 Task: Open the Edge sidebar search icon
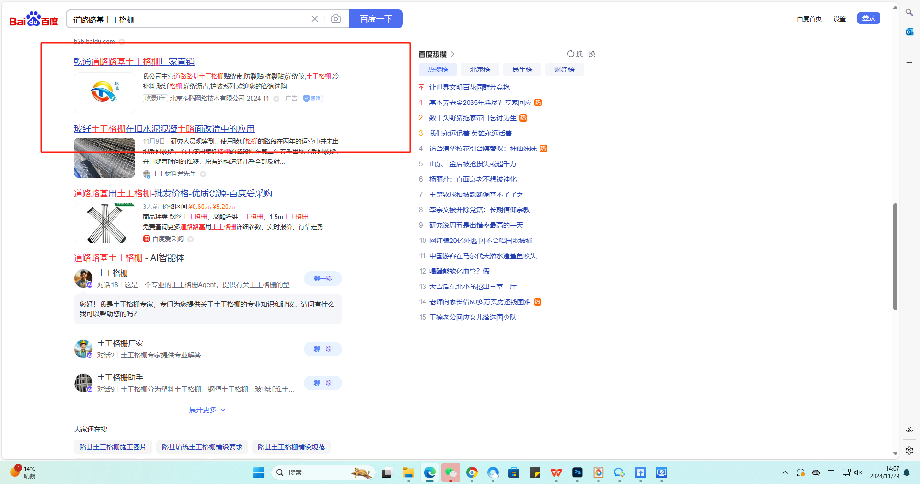tap(909, 12)
